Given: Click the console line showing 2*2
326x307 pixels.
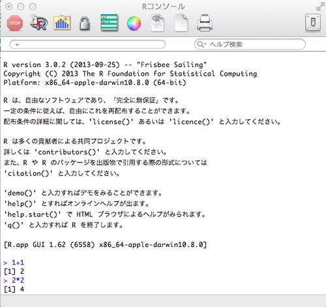Looking at the screenshot, I should [x=14, y=280].
